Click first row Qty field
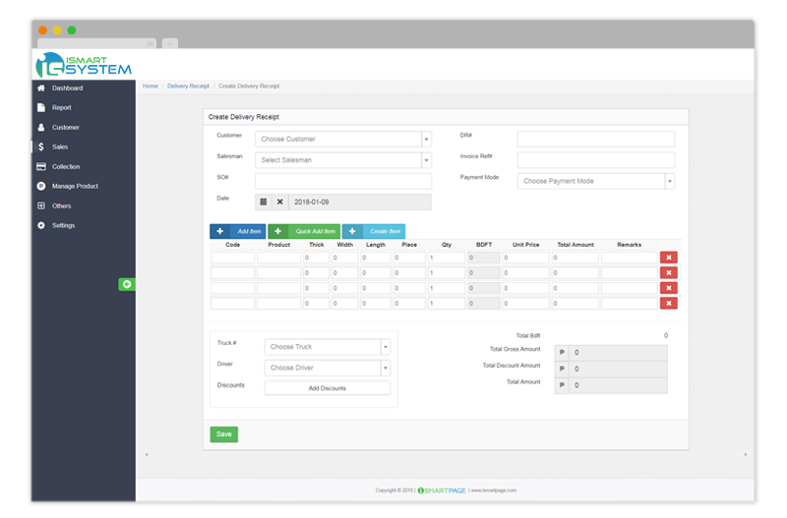The height and width of the screenshot is (518, 787). 447,258
